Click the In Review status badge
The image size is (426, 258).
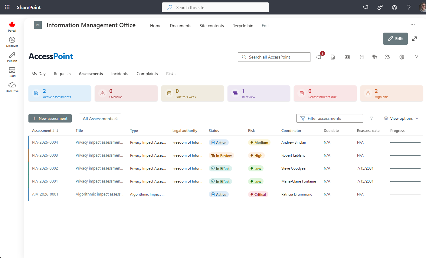click(221, 156)
